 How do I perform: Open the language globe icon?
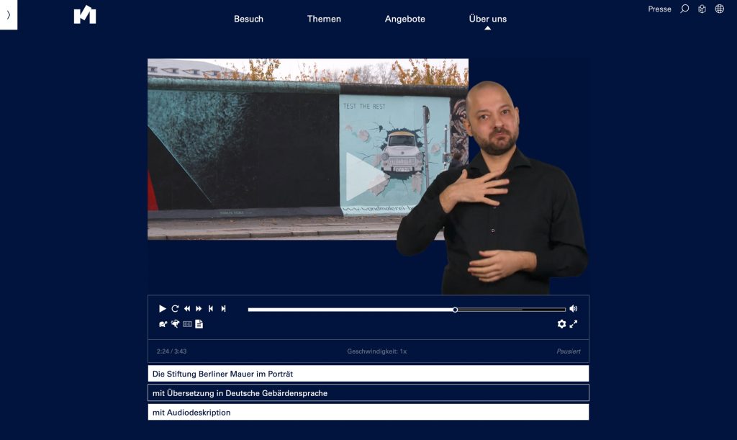click(x=720, y=9)
